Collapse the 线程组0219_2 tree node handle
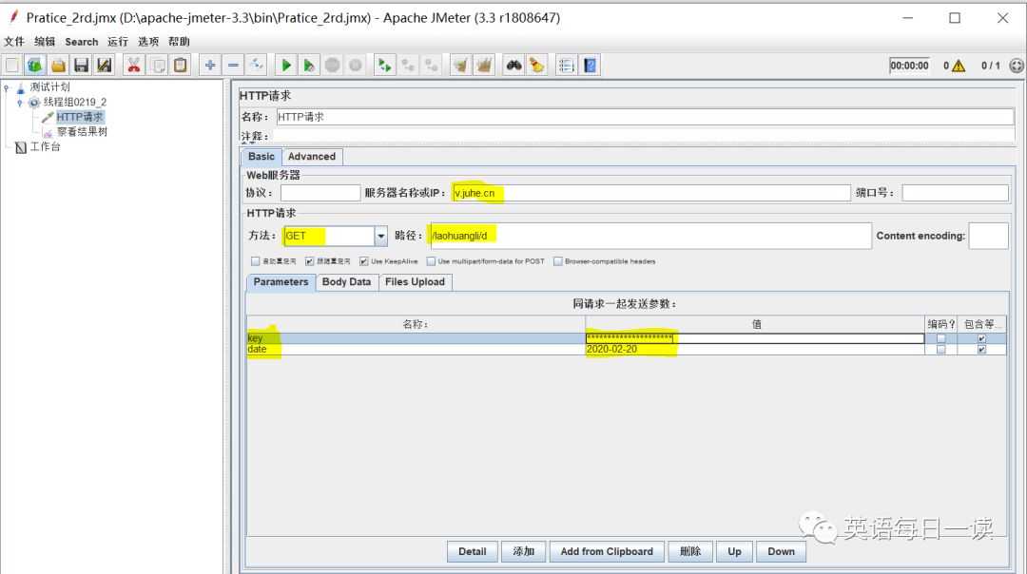The height and width of the screenshot is (574, 1027). [20, 102]
